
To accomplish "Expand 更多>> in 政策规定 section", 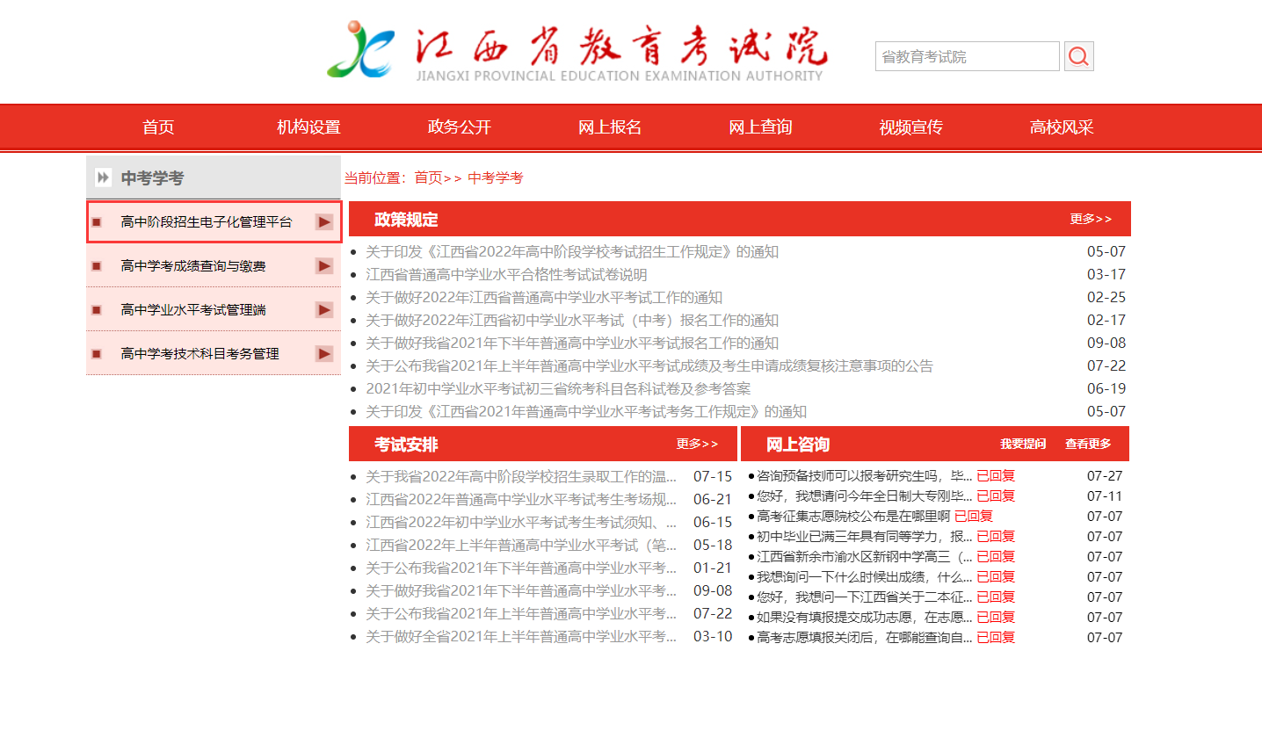I will (x=1090, y=219).
